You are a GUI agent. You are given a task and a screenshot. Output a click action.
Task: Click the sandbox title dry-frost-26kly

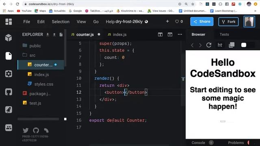coord(129,21)
